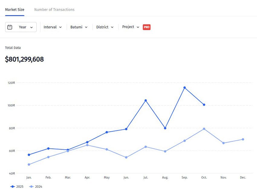Open the Project filter dropdown
Screen dimensions: 257x194
click(131, 27)
